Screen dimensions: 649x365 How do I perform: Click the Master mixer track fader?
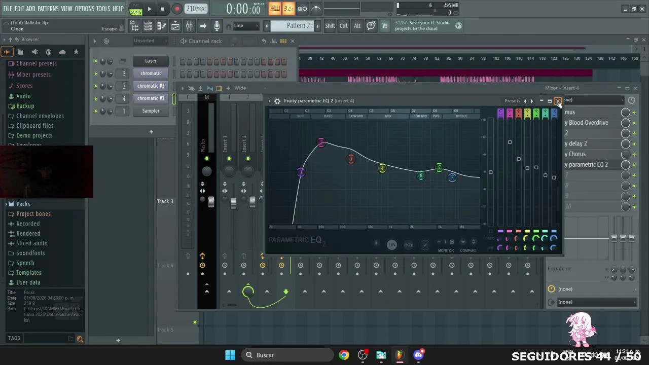coord(211,202)
